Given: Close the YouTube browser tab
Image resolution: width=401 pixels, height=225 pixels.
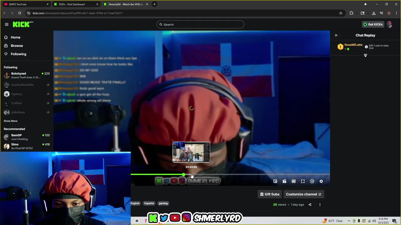Looking at the screenshot, I should coord(48,4).
